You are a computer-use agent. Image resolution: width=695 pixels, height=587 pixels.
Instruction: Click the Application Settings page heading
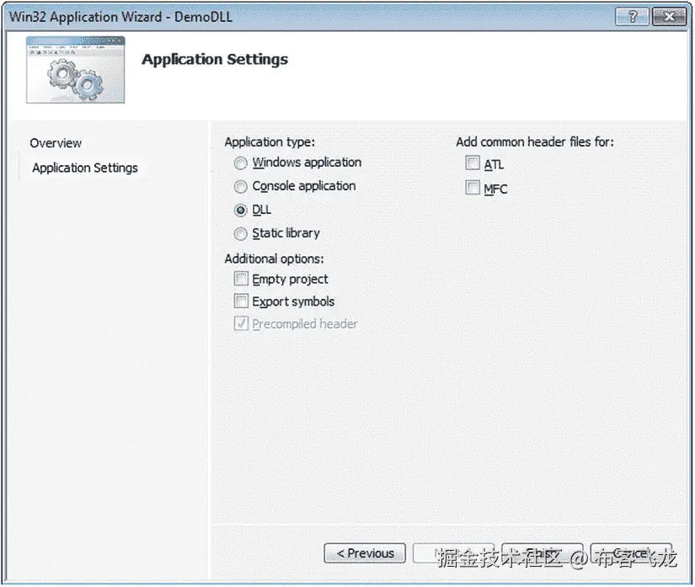point(215,59)
